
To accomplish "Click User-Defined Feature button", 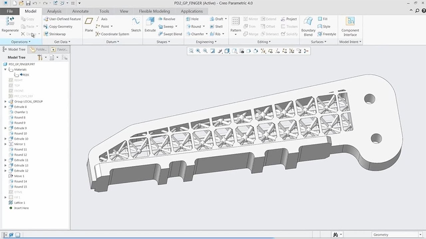I will (62, 19).
